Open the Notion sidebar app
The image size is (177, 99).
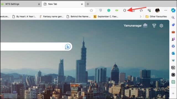tap(173, 68)
